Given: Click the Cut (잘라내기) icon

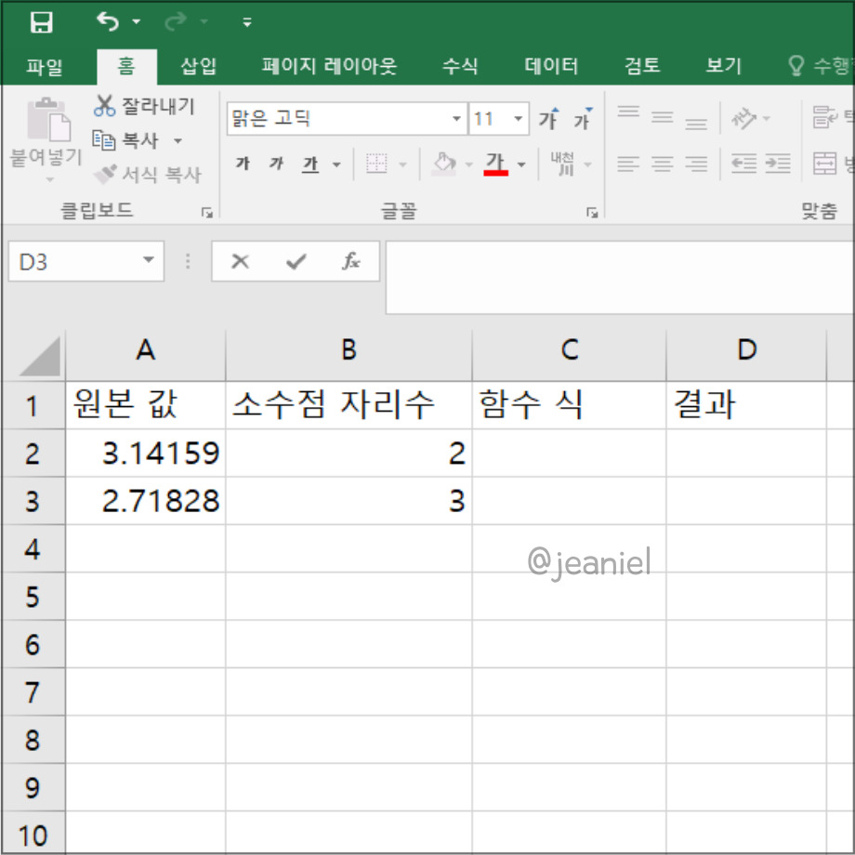Looking at the screenshot, I should click(x=104, y=107).
